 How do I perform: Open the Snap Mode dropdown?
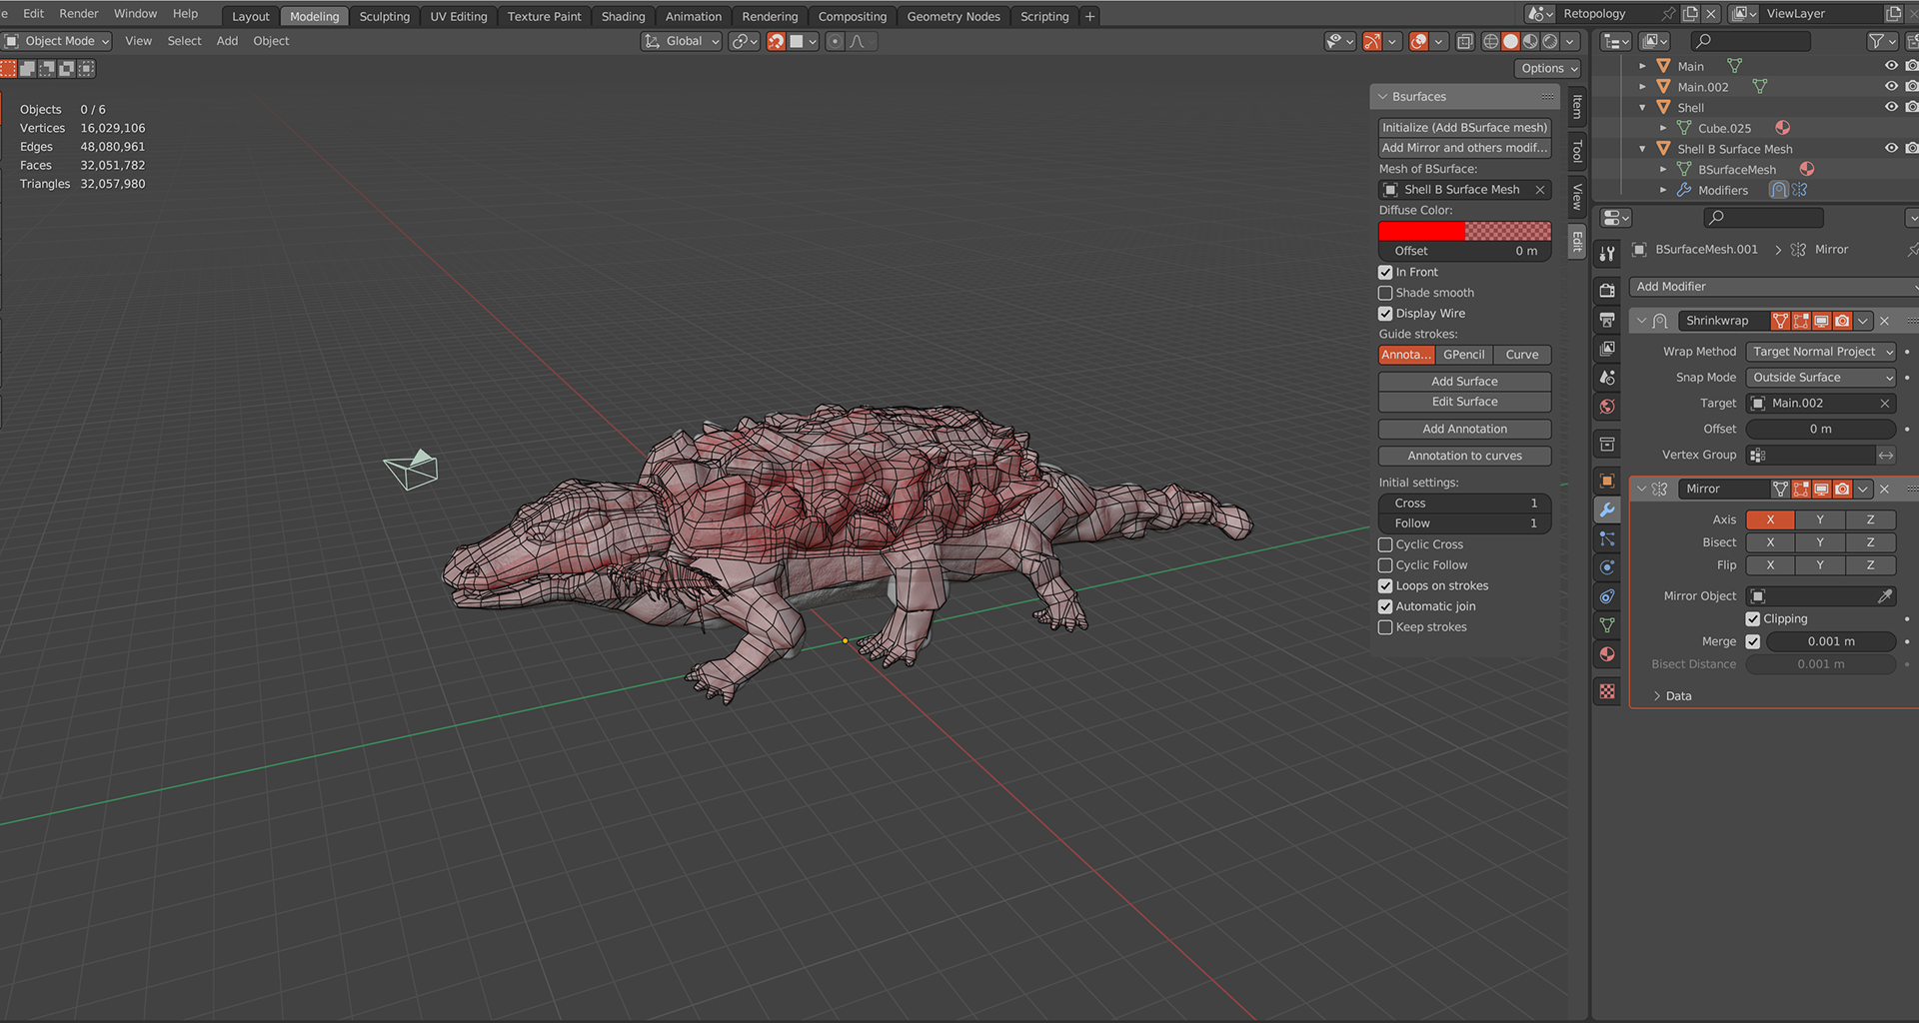(1820, 378)
